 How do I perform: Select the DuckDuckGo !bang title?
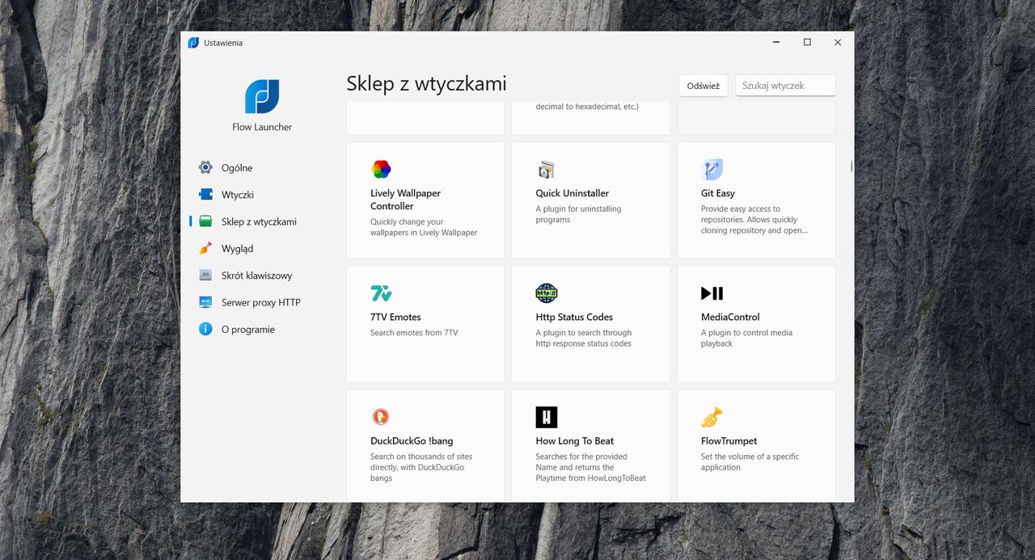[412, 441]
